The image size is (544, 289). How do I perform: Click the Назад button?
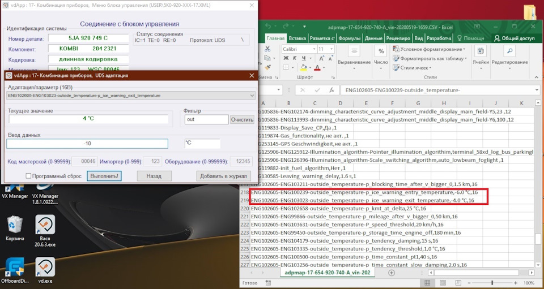[154, 176]
